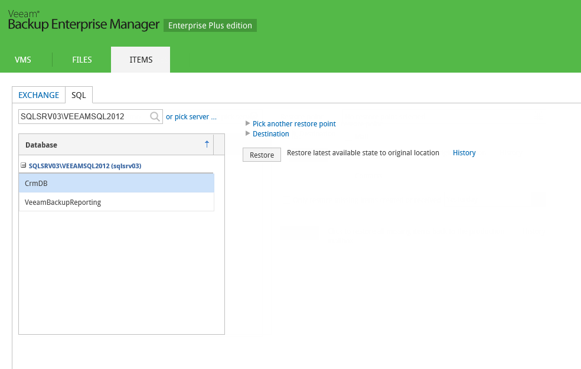The height and width of the screenshot is (369, 581).
Task: Expand Pick another restore point
Action: (x=294, y=124)
